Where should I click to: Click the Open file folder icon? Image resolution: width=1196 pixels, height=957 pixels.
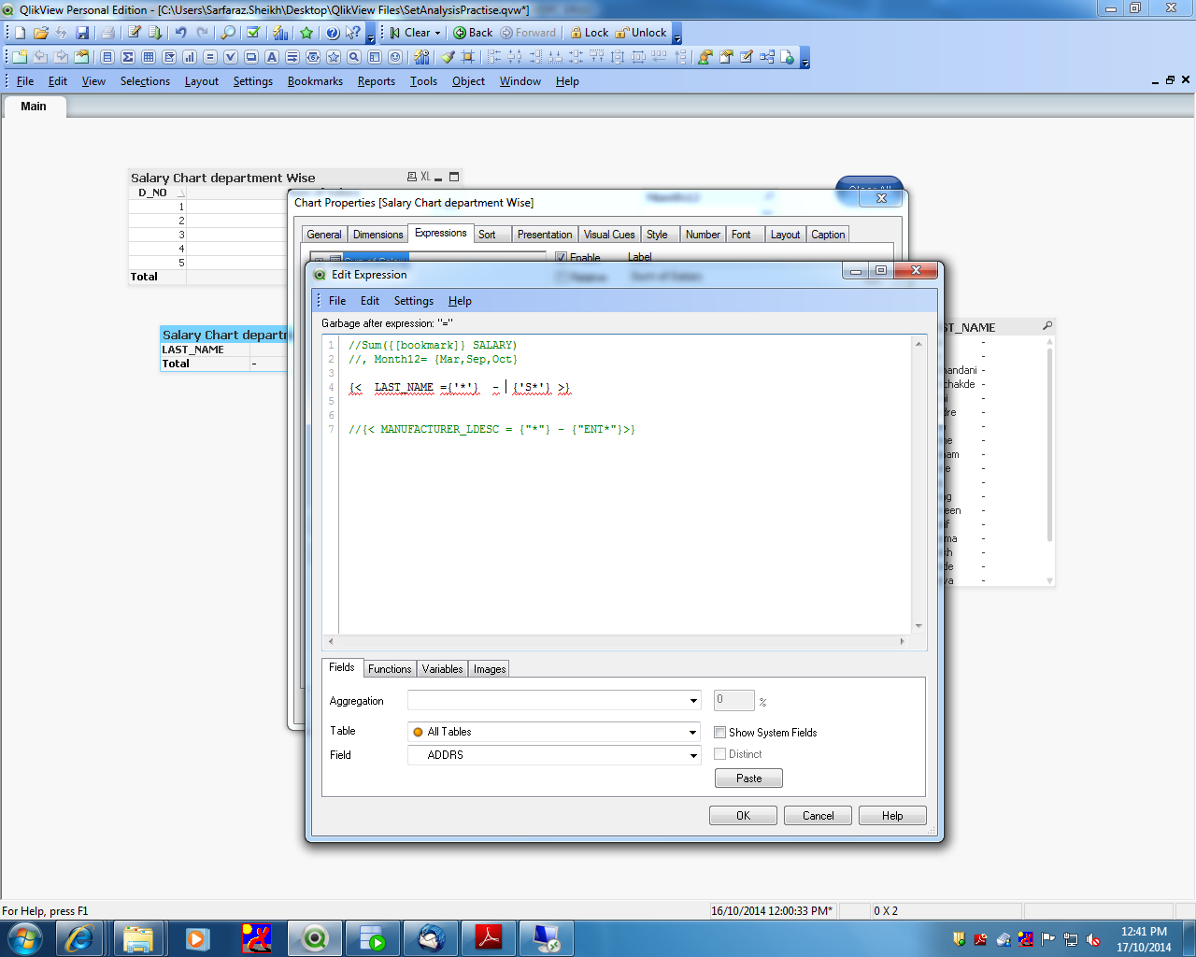click(x=41, y=33)
